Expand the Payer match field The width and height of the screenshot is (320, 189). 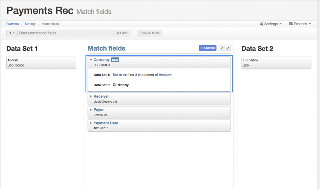click(91, 110)
